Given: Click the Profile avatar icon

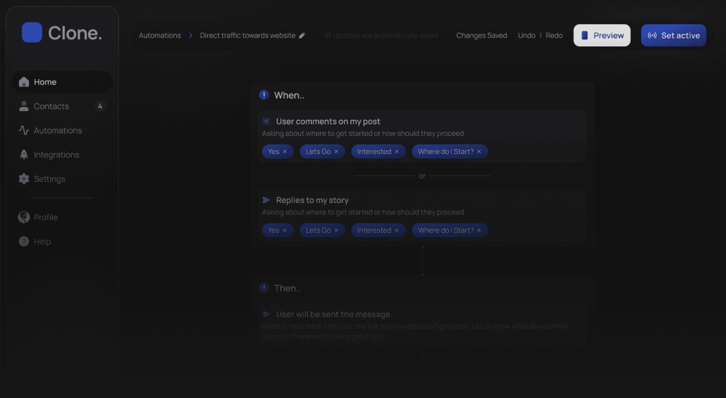Looking at the screenshot, I should click(x=24, y=217).
